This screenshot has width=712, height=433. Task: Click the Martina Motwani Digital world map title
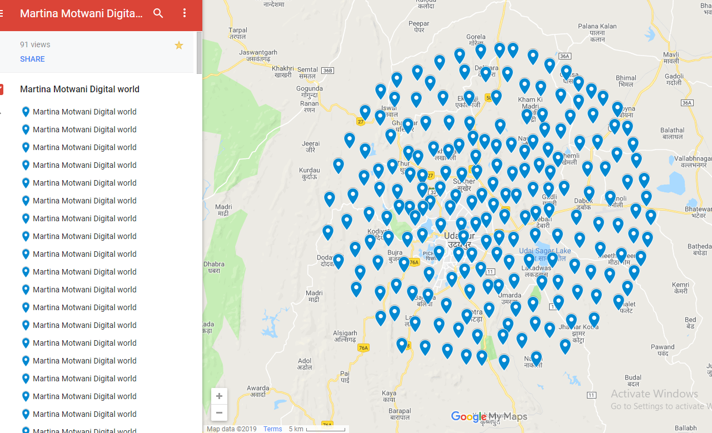pos(79,89)
